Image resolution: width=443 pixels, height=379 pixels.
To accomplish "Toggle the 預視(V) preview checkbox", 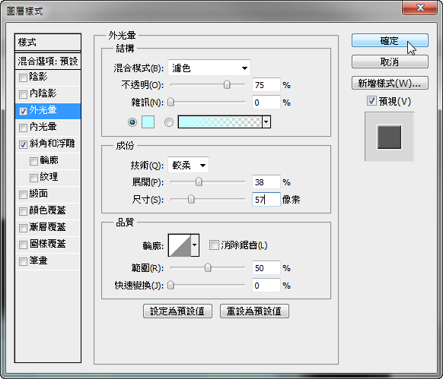I will point(371,101).
